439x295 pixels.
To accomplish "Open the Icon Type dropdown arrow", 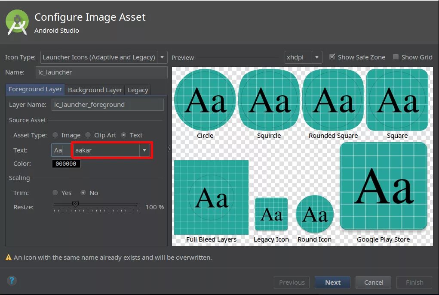I will (162, 57).
